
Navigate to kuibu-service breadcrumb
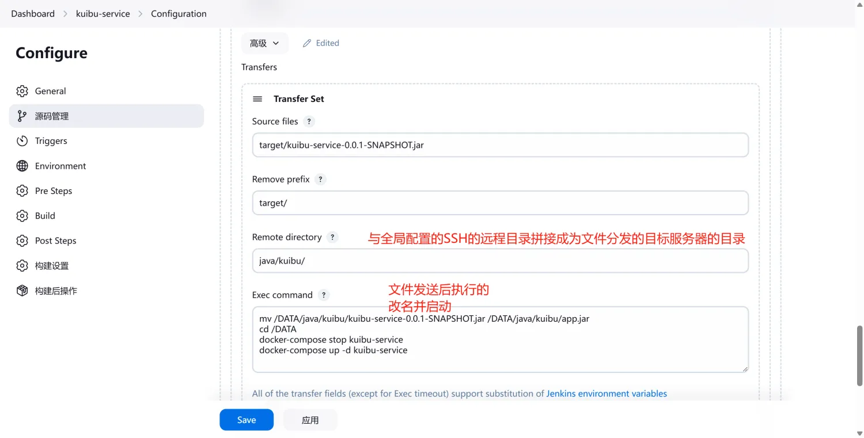[x=103, y=14]
